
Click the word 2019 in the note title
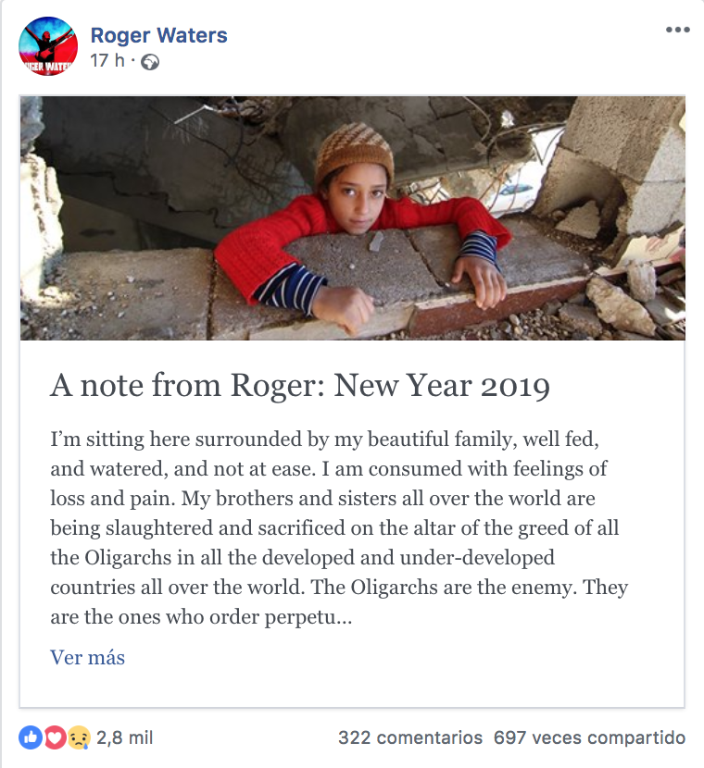point(515,386)
